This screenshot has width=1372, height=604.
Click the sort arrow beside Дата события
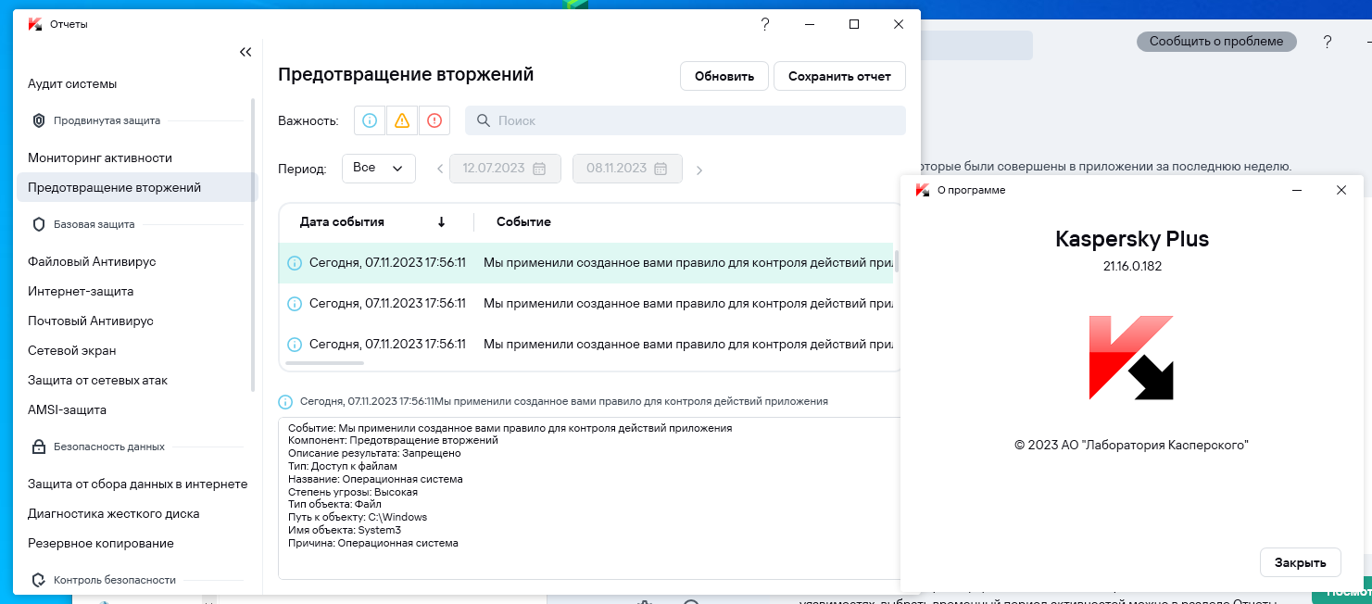[x=442, y=222]
